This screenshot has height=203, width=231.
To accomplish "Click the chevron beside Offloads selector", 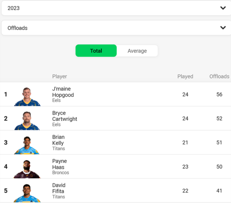I will (x=223, y=28).
